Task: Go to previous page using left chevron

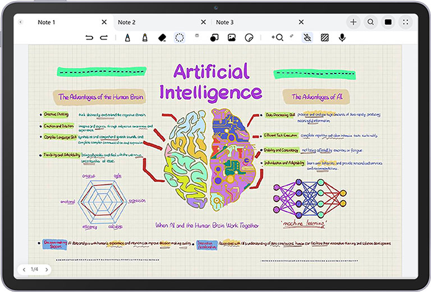Action: 24,270
